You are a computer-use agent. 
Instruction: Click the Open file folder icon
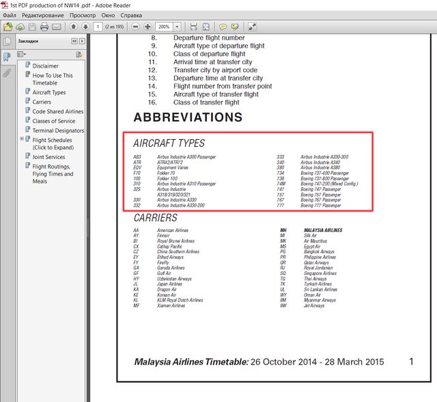(8, 27)
